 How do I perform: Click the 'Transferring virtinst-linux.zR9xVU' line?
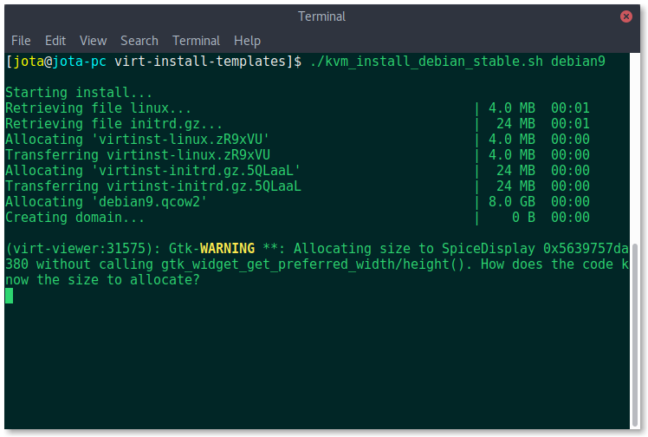point(138,155)
